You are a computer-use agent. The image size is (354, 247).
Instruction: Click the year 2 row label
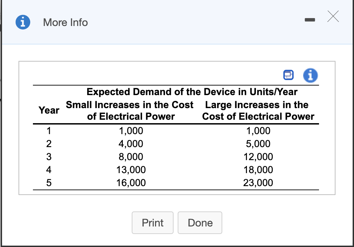click(x=49, y=144)
